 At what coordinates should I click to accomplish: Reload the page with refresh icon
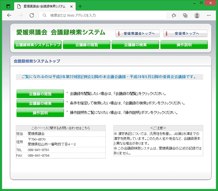tap(32, 15)
